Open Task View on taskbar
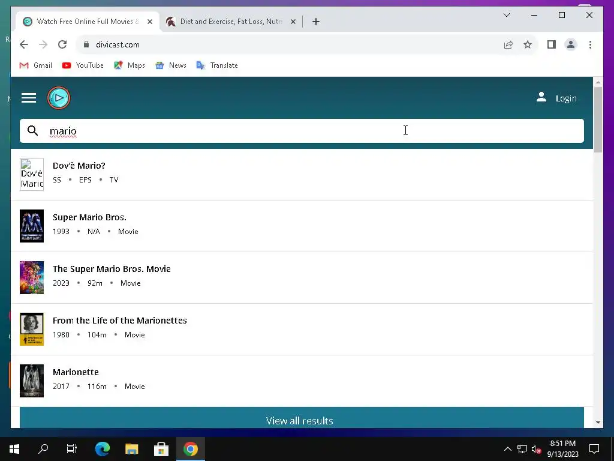Image resolution: width=614 pixels, height=461 pixels. [72, 449]
